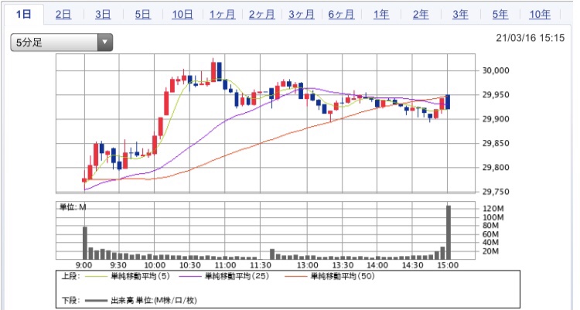580x310 pixels.
Task: Click the 29,800 price axis label
Action: (x=496, y=168)
